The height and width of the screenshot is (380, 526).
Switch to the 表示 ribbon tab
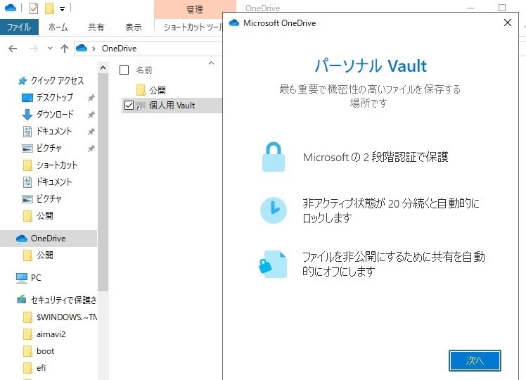click(133, 27)
